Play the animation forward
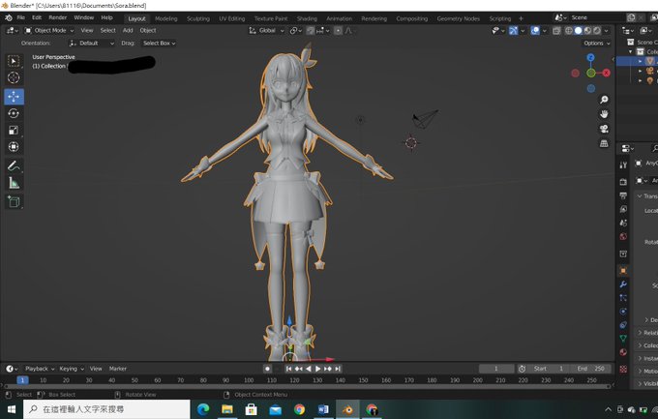The image size is (658, 419). pyautogui.click(x=318, y=369)
